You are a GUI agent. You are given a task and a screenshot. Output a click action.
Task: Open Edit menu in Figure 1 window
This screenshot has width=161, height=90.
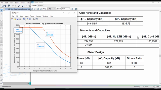click(x=17, y=16)
